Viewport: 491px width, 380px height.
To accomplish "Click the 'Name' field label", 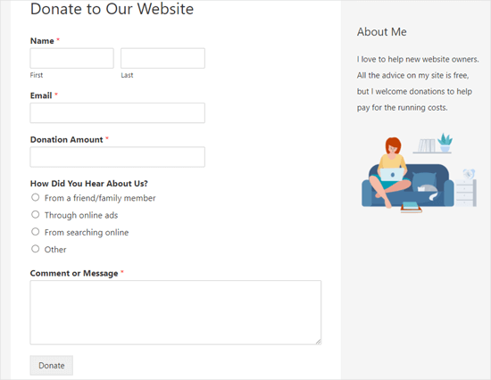I will [42, 41].
